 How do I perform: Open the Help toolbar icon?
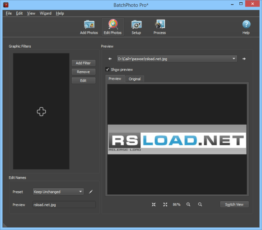coord(246,27)
